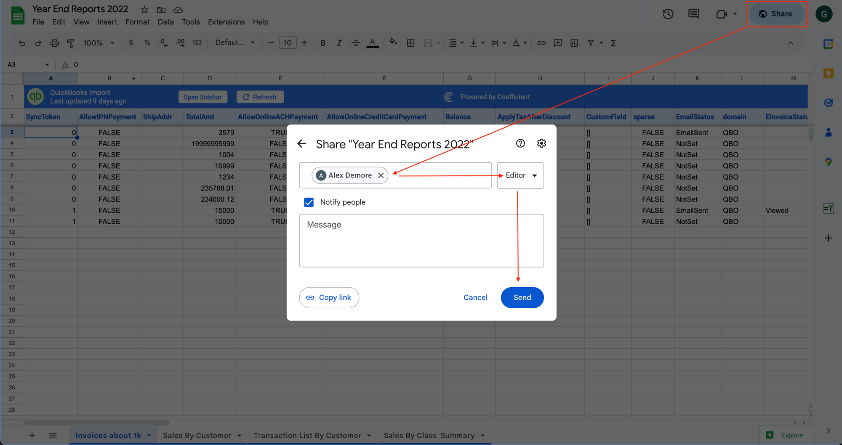Open the text color picker
Image resolution: width=842 pixels, height=445 pixels.
(372, 43)
